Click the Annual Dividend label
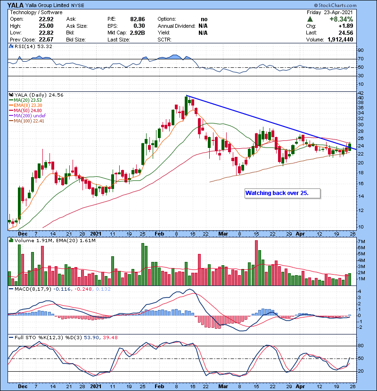The image size is (377, 391). coord(176,26)
